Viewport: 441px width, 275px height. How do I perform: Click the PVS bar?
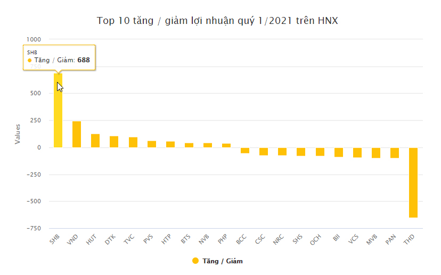(152, 144)
